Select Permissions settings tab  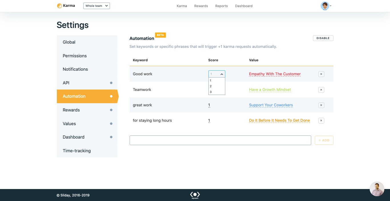87,56
